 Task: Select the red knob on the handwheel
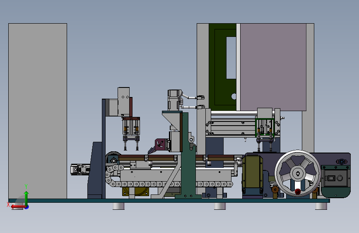(298, 192)
